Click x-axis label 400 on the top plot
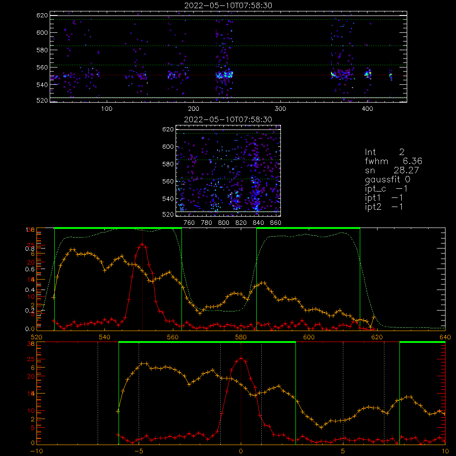 [367, 109]
